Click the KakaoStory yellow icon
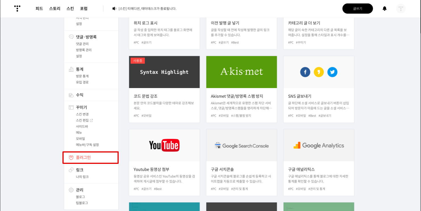This screenshot has width=421, height=211. (319, 72)
